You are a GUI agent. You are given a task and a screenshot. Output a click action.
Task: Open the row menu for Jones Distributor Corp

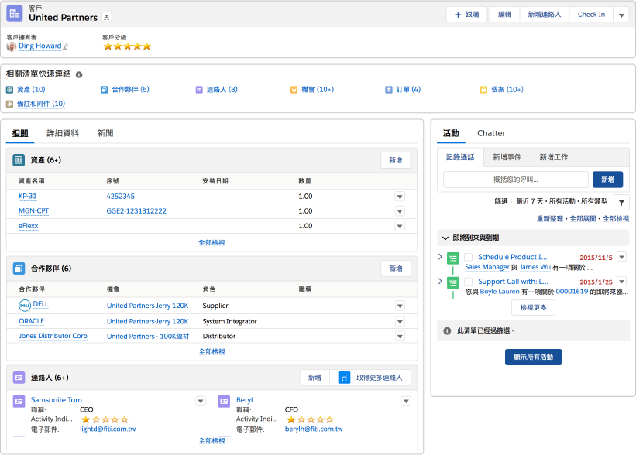[x=400, y=337]
